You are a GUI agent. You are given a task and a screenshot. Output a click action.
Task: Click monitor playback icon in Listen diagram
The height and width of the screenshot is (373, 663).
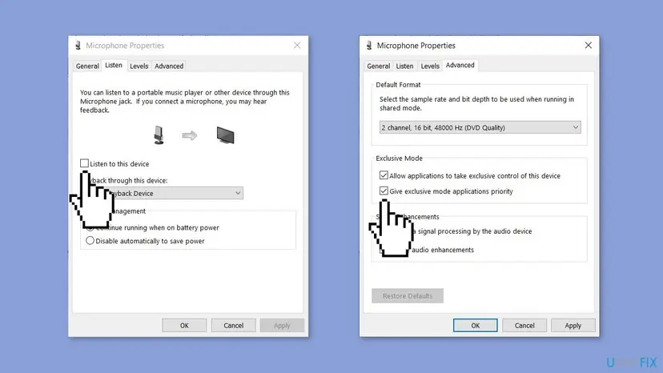pyautogui.click(x=225, y=135)
